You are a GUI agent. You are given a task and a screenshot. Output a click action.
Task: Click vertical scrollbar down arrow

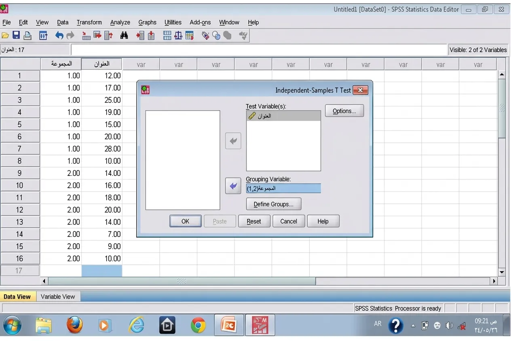[502, 272]
